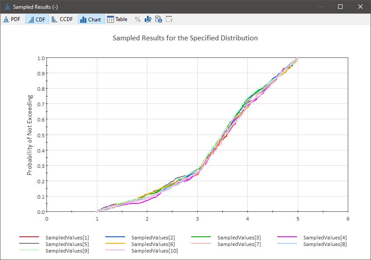The image size is (371, 260).
Task: Select SampledValues[9] legend entry
Action: [67, 251]
